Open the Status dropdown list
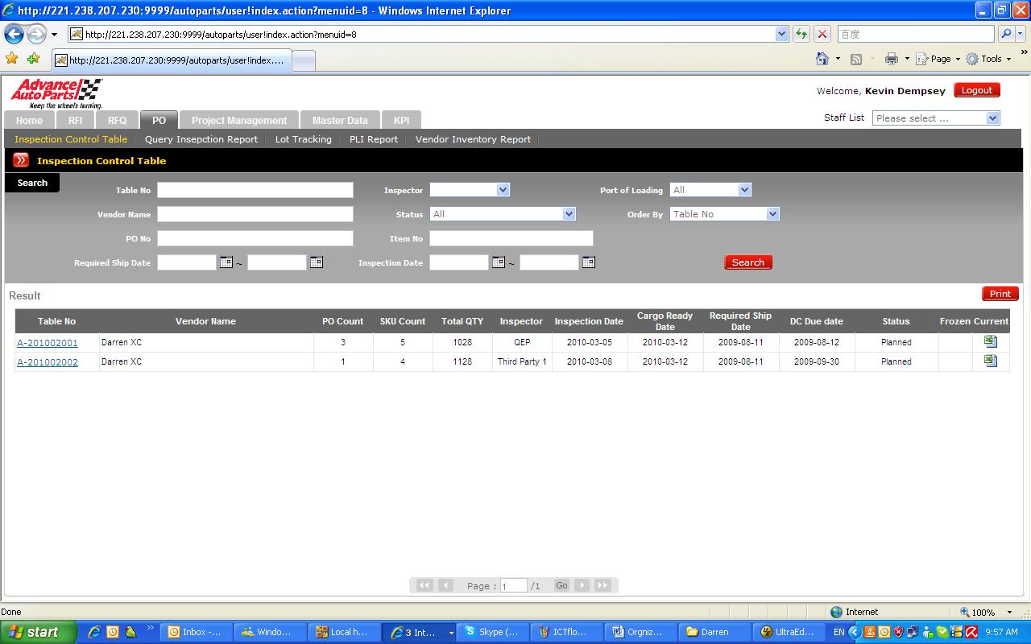Screen dimensions: 1031x644 [x=569, y=214]
